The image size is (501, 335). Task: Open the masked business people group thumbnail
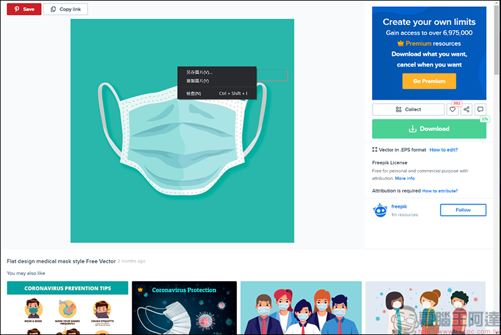(x=301, y=308)
